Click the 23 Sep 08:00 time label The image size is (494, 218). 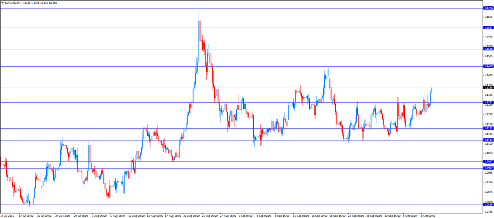tap(356, 216)
